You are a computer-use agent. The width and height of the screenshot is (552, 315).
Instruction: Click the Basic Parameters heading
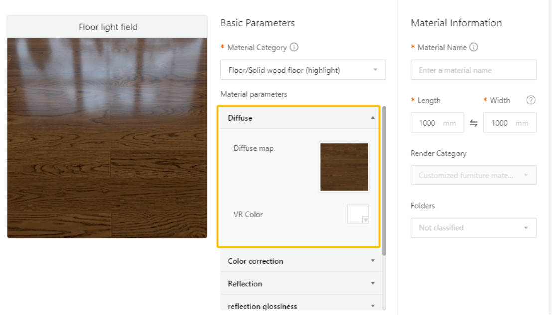tap(257, 23)
